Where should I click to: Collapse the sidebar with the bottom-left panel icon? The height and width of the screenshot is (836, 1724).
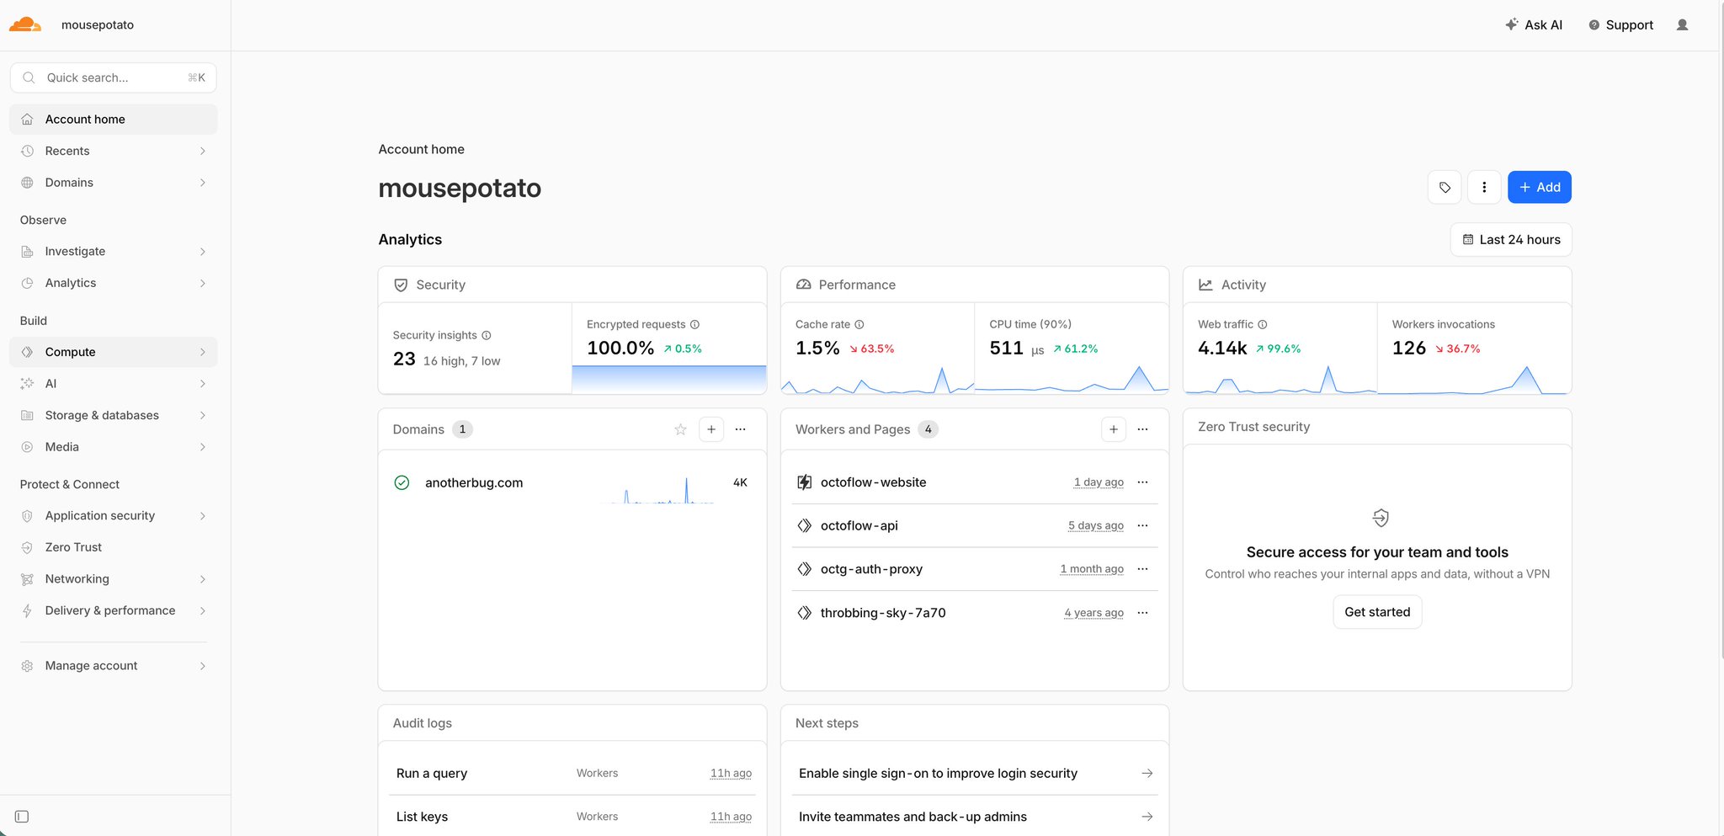[x=22, y=817]
